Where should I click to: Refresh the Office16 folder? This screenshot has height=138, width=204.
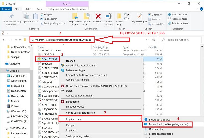coord(154,40)
